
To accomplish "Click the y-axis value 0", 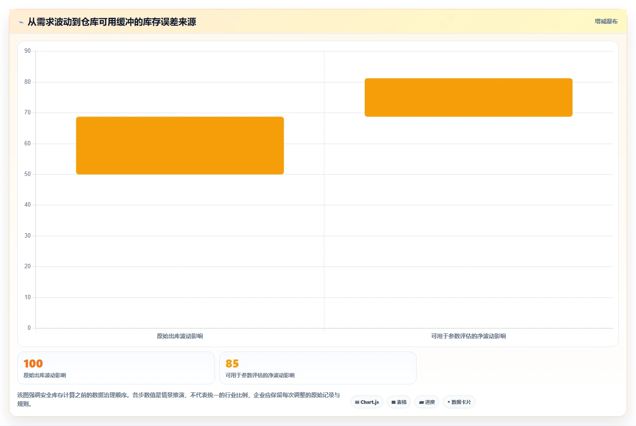I will tap(29, 328).
